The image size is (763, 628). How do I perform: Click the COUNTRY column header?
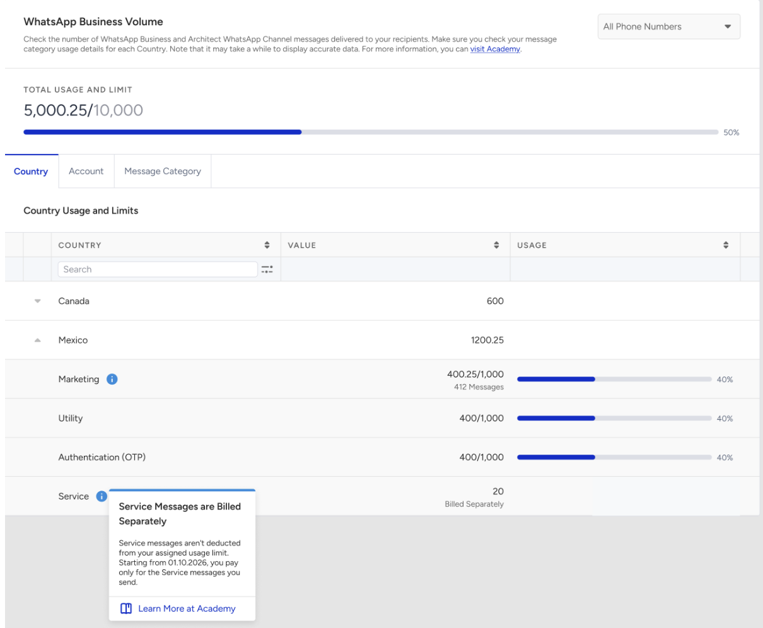(x=79, y=245)
